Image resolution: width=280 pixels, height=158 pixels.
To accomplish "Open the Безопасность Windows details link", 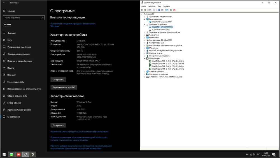I will [x=73, y=25].
